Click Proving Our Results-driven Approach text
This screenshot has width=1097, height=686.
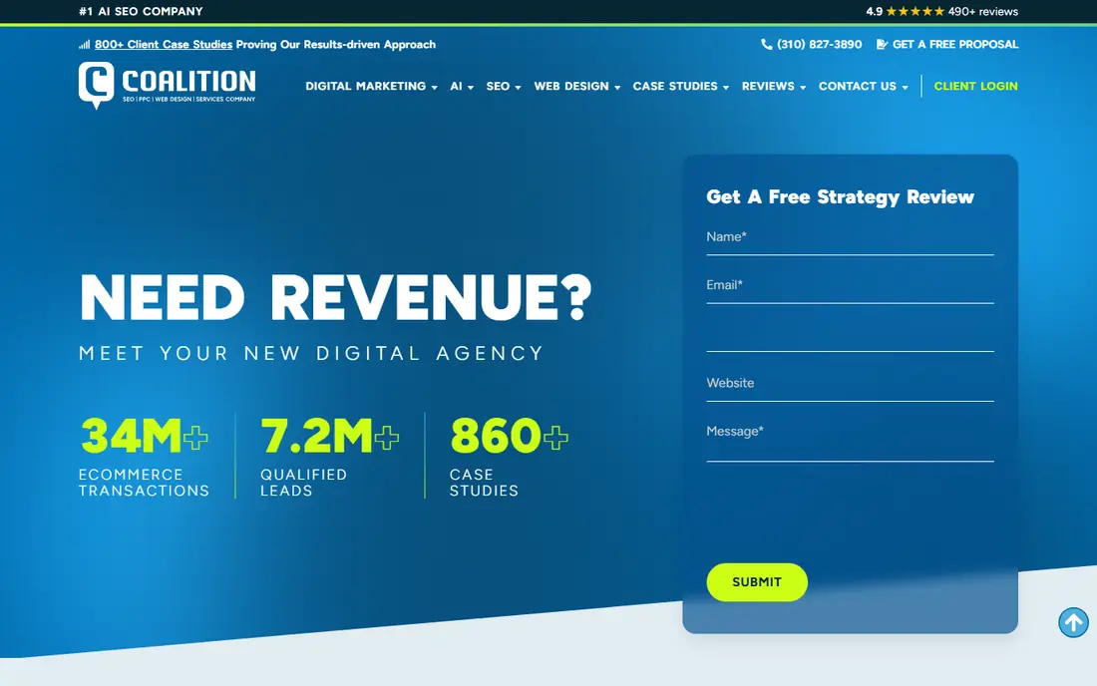pyautogui.click(x=336, y=44)
